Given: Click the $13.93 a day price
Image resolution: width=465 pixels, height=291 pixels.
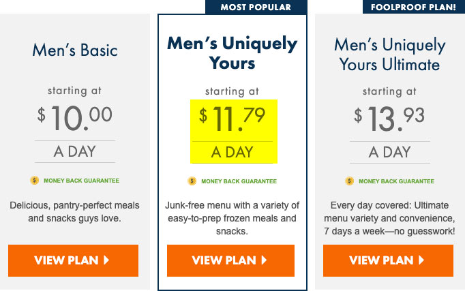Looking at the screenshot, I should tap(390, 134).
